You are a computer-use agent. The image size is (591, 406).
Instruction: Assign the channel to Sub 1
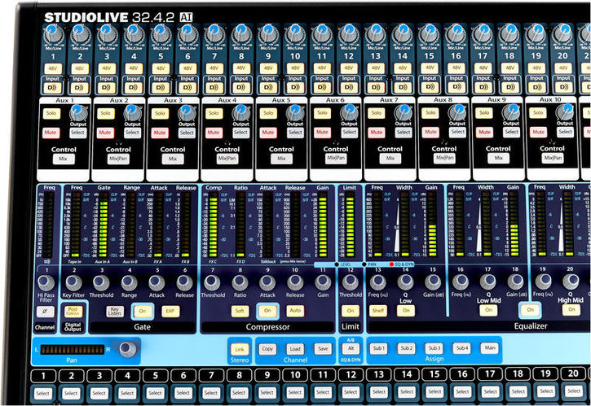pos(378,348)
